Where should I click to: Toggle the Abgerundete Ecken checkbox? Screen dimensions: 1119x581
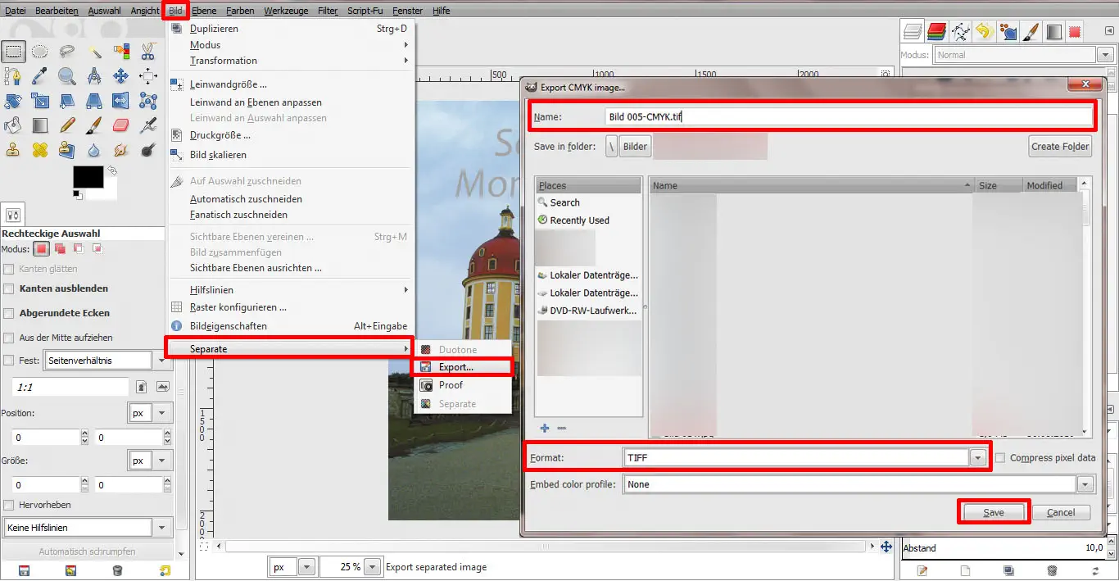[9, 313]
